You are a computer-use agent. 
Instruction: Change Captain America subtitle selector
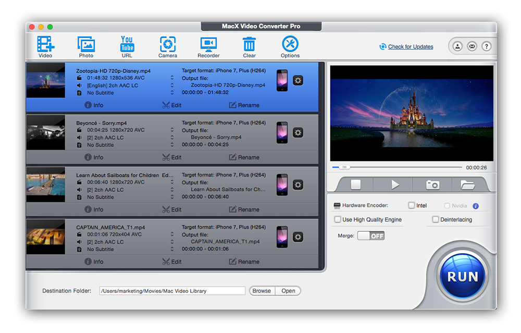pyautogui.click(x=172, y=249)
